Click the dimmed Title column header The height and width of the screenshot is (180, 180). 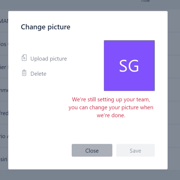pyautogui.click(x=145, y=1)
